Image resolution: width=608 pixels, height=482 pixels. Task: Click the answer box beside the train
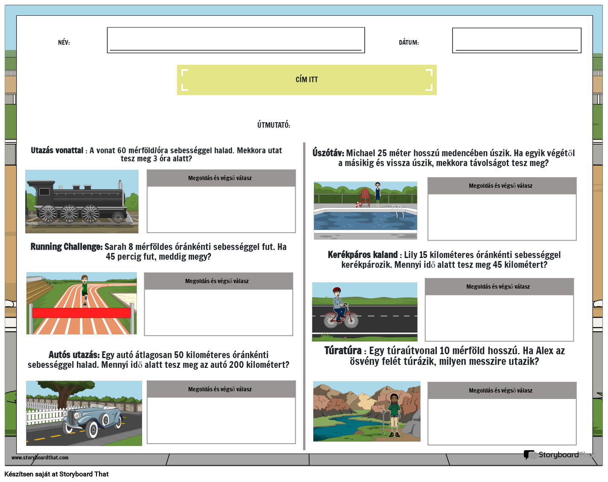tap(221, 209)
